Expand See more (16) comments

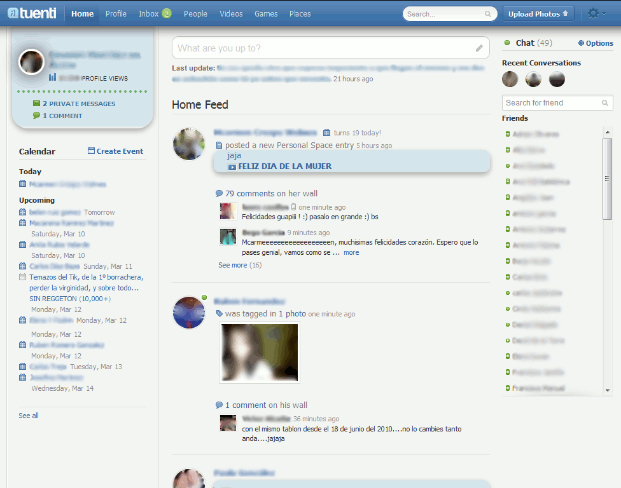tap(239, 265)
